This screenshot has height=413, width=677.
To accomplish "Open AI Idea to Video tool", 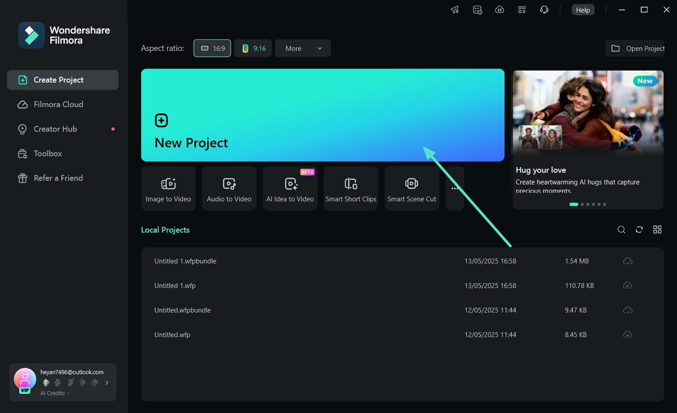I will (290, 188).
